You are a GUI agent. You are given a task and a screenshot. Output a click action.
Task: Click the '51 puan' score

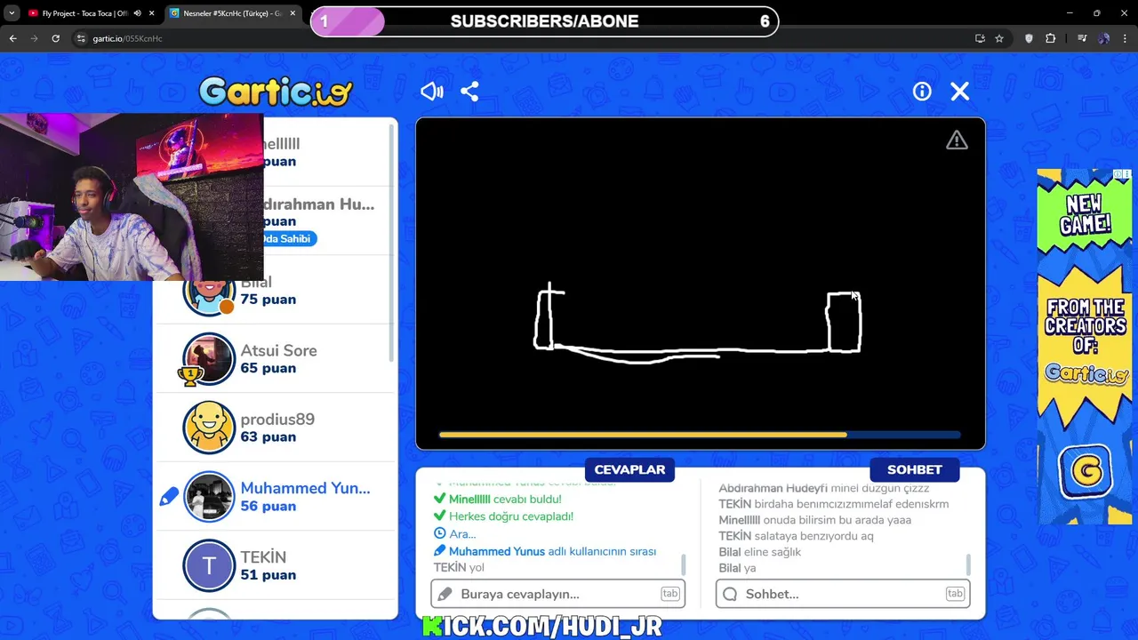tap(268, 575)
